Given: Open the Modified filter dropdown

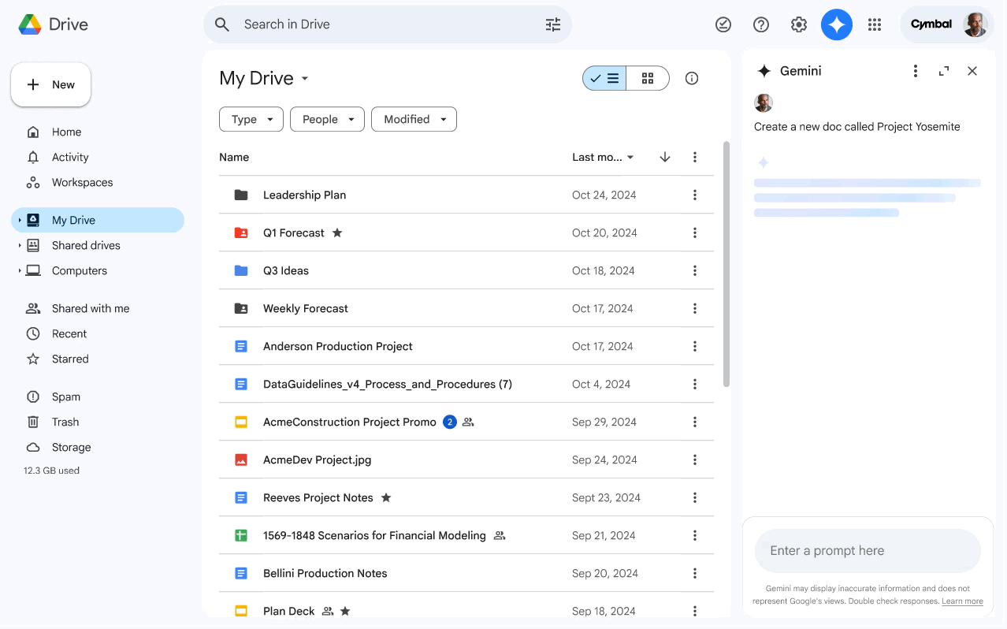Looking at the screenshot, I should click(414, 119).
